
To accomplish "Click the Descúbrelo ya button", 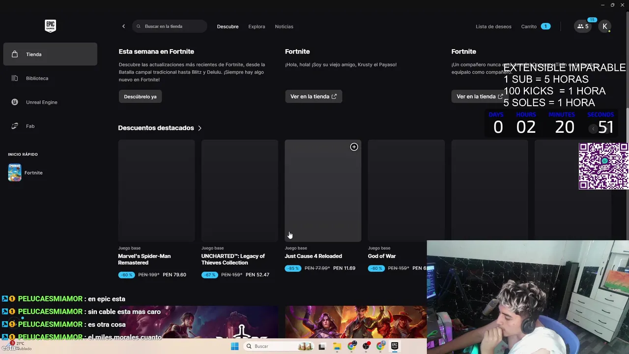I will pos(140,96).
